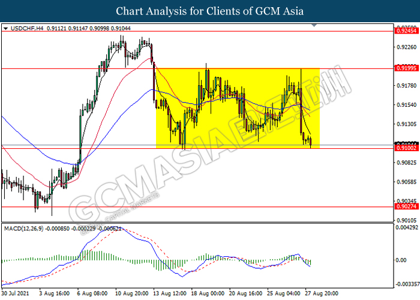Click the 0.91780 price scale value

(x=406, y=86)
